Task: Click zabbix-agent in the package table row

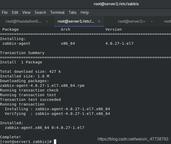Action: [x=16, y=43]
